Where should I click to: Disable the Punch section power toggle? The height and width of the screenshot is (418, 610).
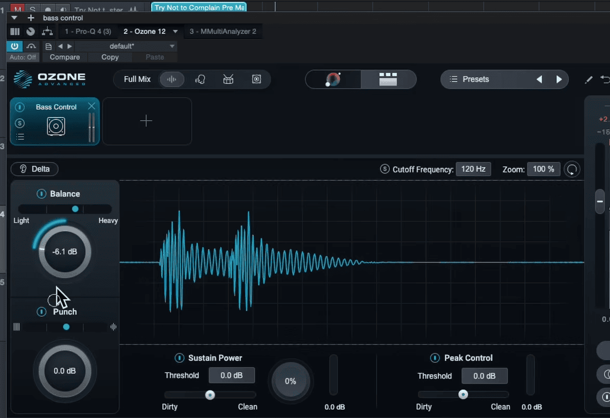click(x=42, y=312)
